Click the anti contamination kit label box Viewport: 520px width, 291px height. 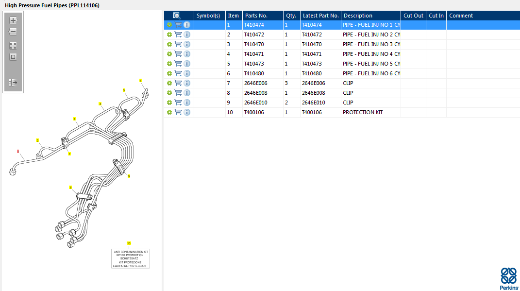click(131, 259)
